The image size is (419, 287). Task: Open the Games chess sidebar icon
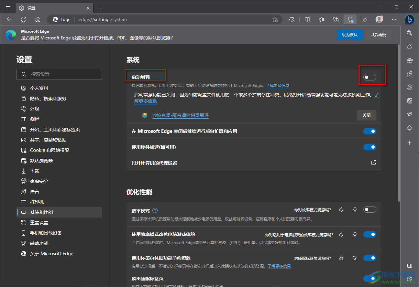pyautogui.click(x=410, y=74)
